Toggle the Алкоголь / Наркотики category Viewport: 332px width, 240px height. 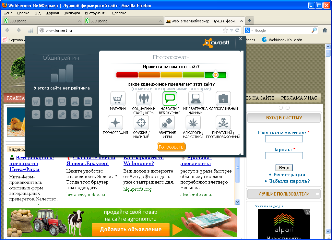(x=193, y=123)
